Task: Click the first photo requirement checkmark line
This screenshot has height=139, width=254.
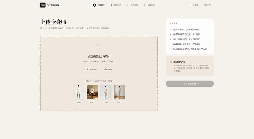Action: (184, 30)
